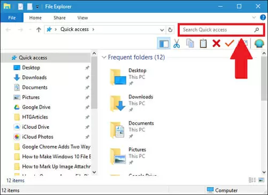This screenshot has height=195, width=268.
Task: Switch to Large icons view in status bar
Action: [x=261, y=180]
